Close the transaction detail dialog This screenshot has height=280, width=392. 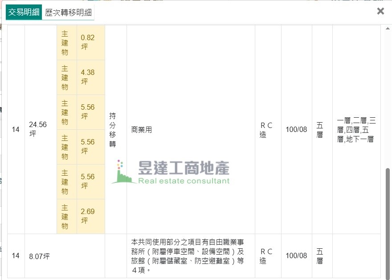(380, 12)
